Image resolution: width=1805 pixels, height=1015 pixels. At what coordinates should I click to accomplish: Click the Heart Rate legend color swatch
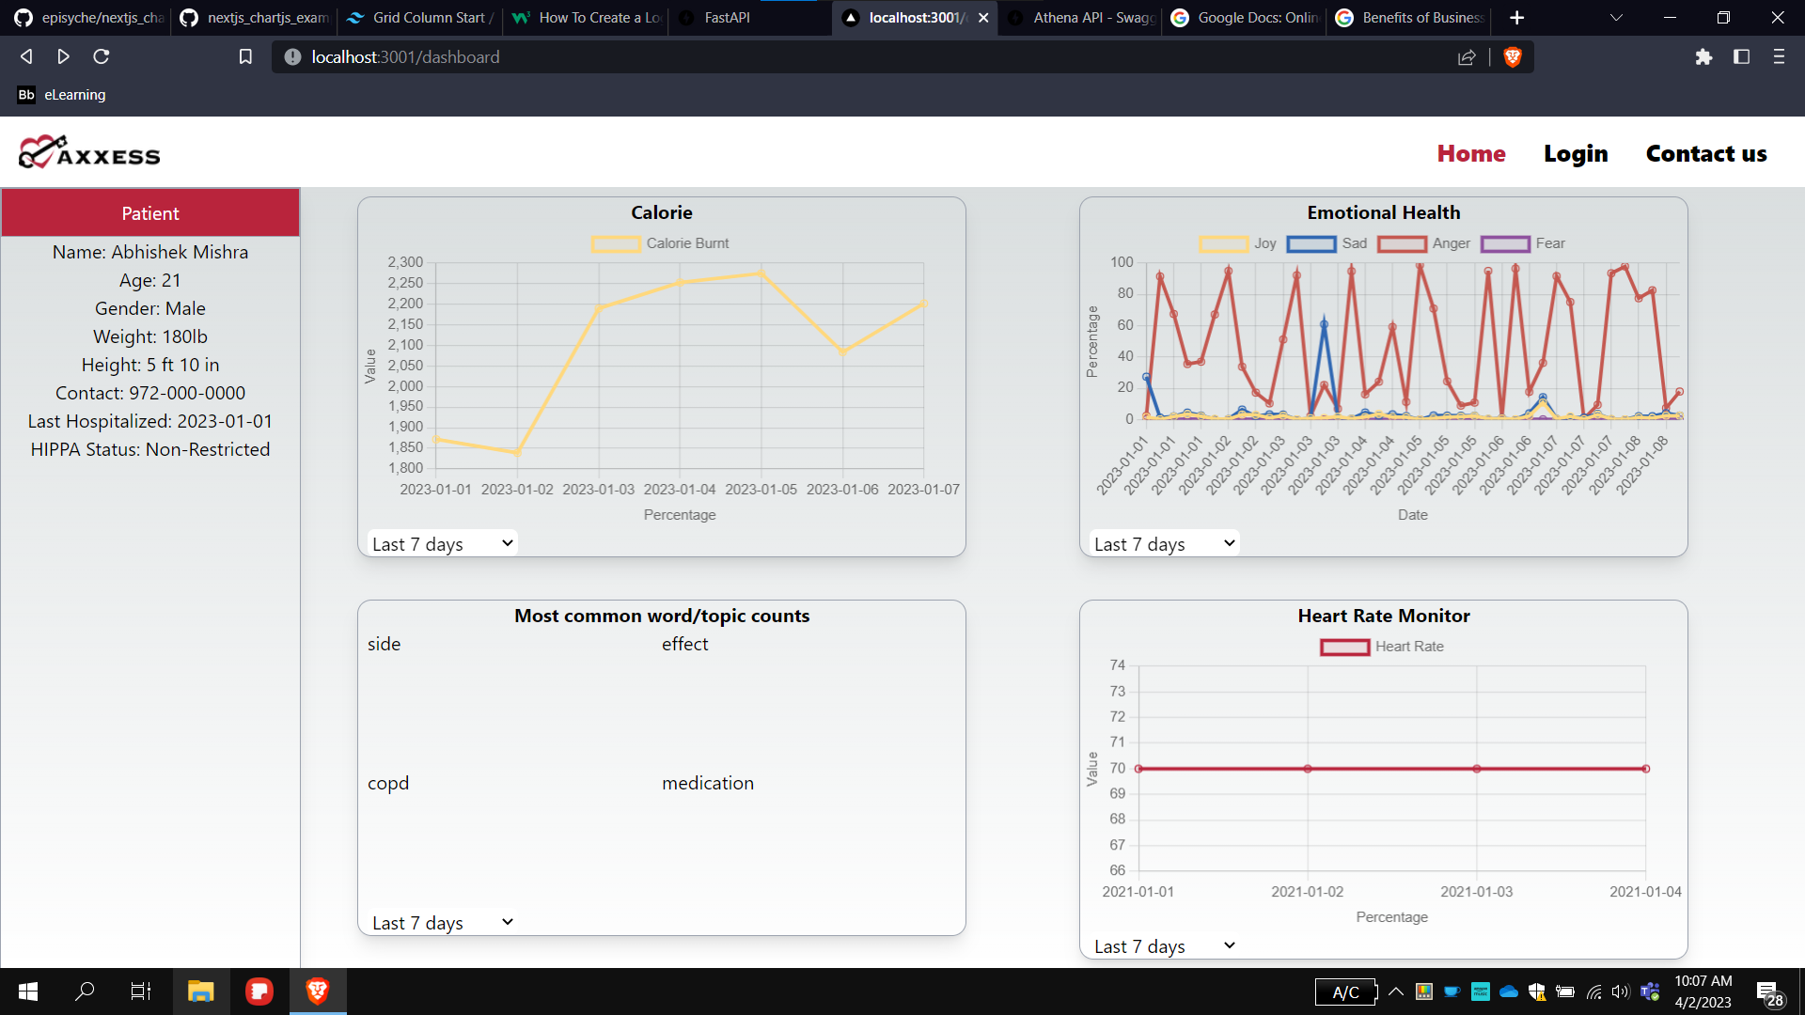[x=1344, y=647]
